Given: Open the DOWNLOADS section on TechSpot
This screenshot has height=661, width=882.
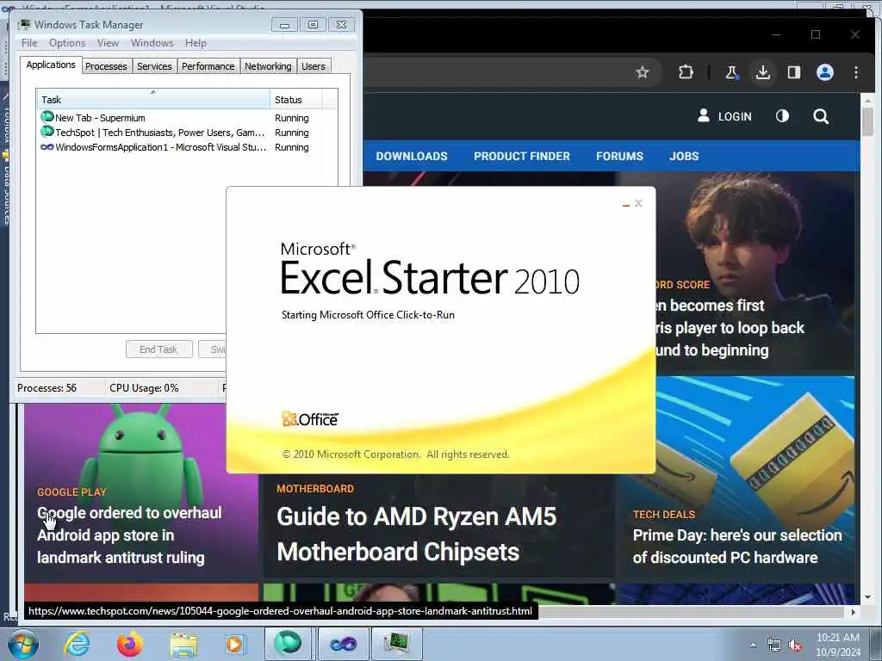Looking at the screenshot, I should (412, 157).
